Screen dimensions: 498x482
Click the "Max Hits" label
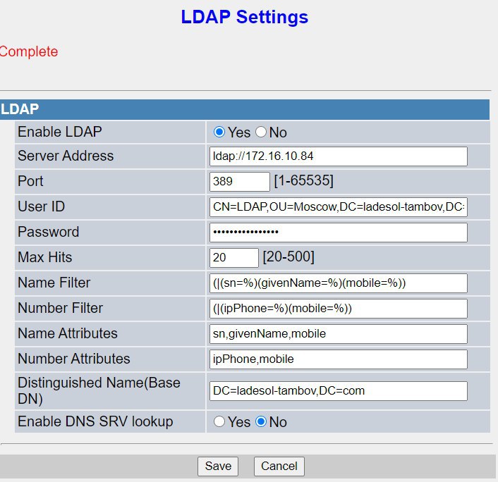pos(44,257)
